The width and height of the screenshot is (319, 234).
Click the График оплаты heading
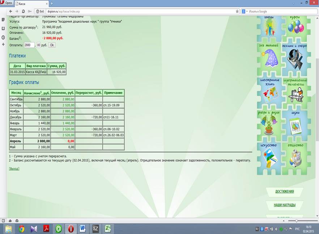click(x=24, y=82)
